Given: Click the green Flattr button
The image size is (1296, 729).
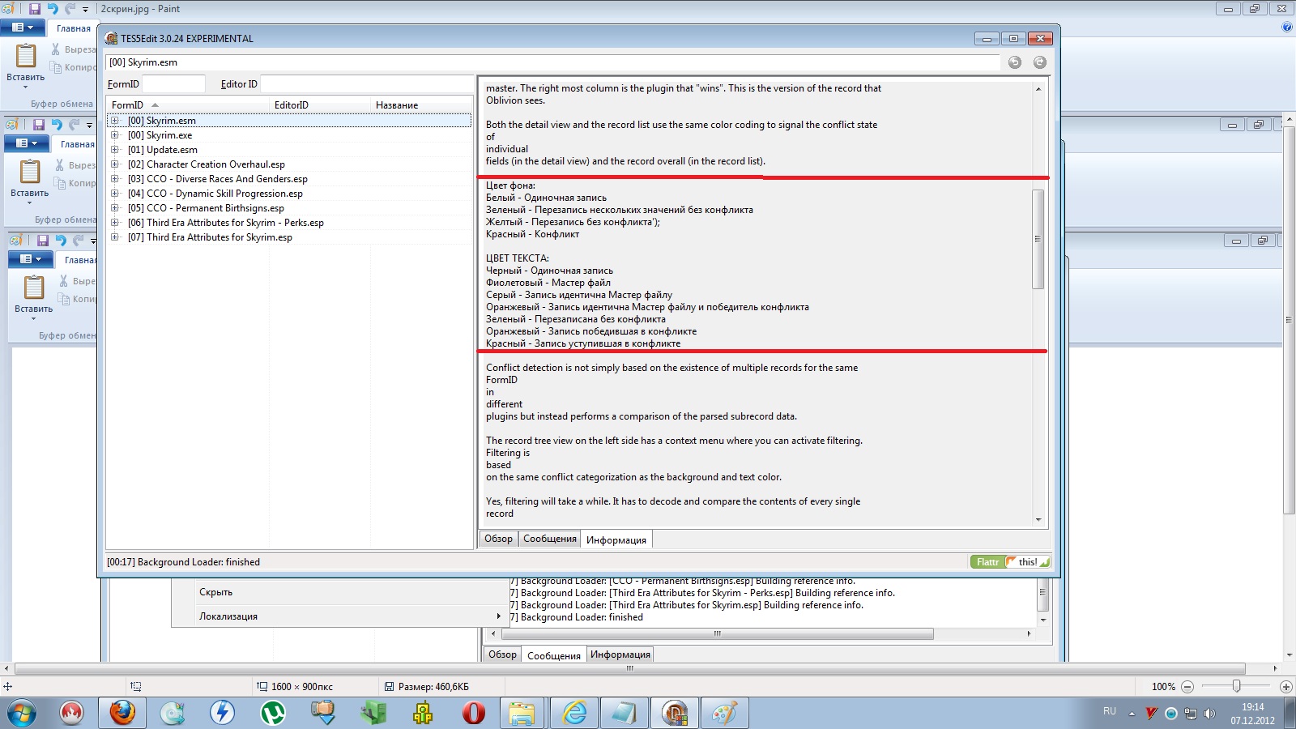Looking at the screenshot, I should point(987,562).
